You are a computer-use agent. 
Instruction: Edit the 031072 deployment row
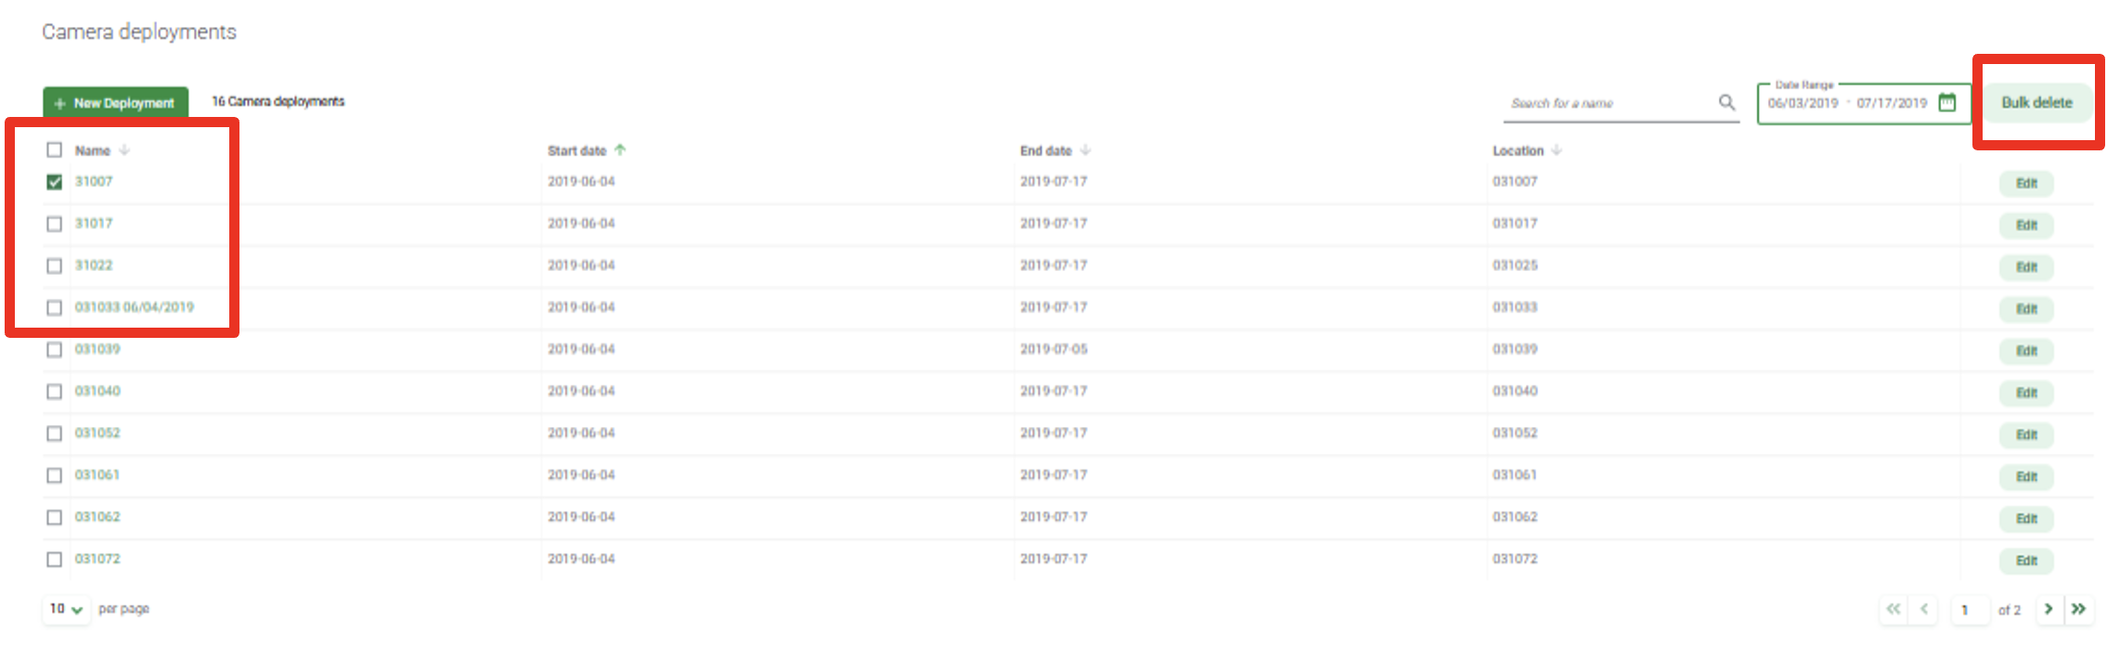(x=2026, y=561)
